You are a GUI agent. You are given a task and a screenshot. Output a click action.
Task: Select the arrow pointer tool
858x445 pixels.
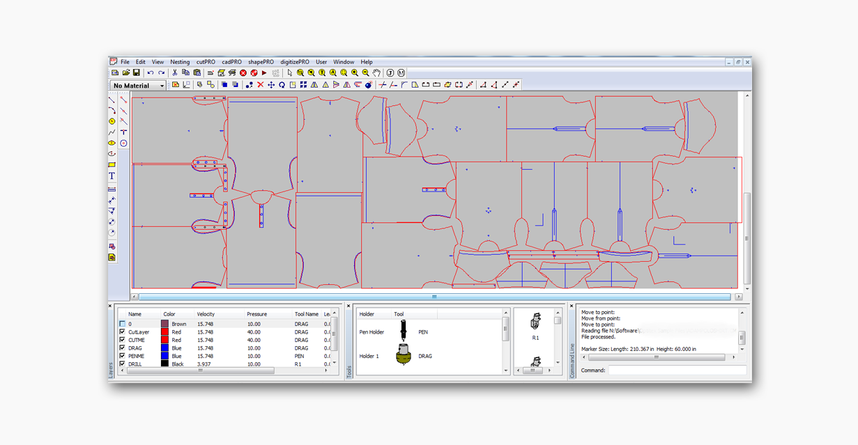290,73
